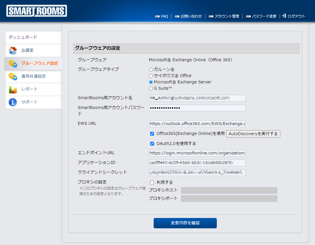Click the logout arrow icon

pos(284,16)
